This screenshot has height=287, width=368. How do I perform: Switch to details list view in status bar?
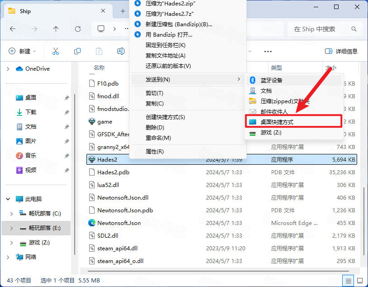(348, 280)
